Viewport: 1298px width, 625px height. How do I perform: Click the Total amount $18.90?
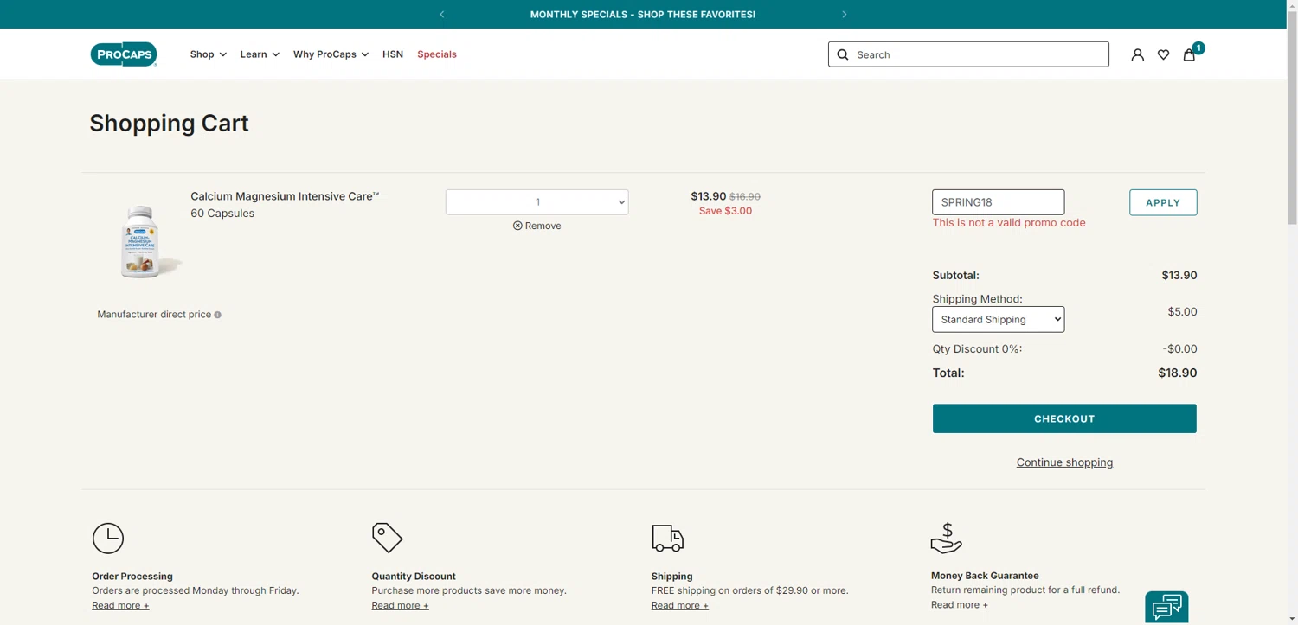click(1178, 373)
